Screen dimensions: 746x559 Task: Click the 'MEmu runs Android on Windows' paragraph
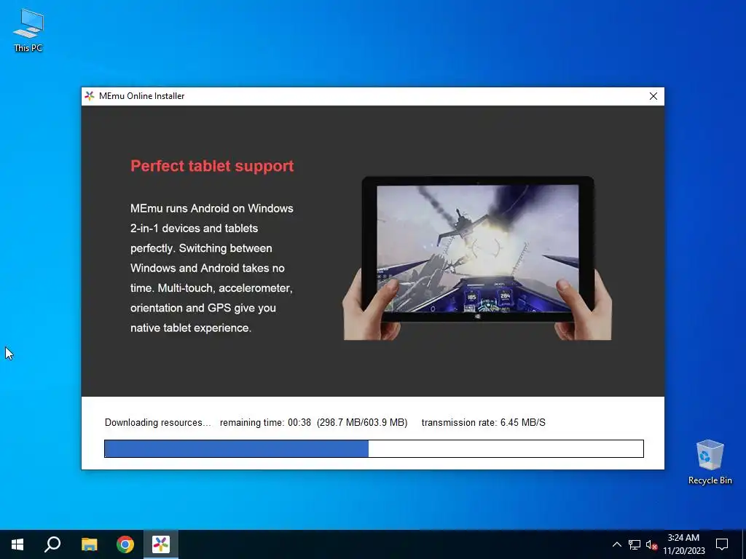coord(212,268)
